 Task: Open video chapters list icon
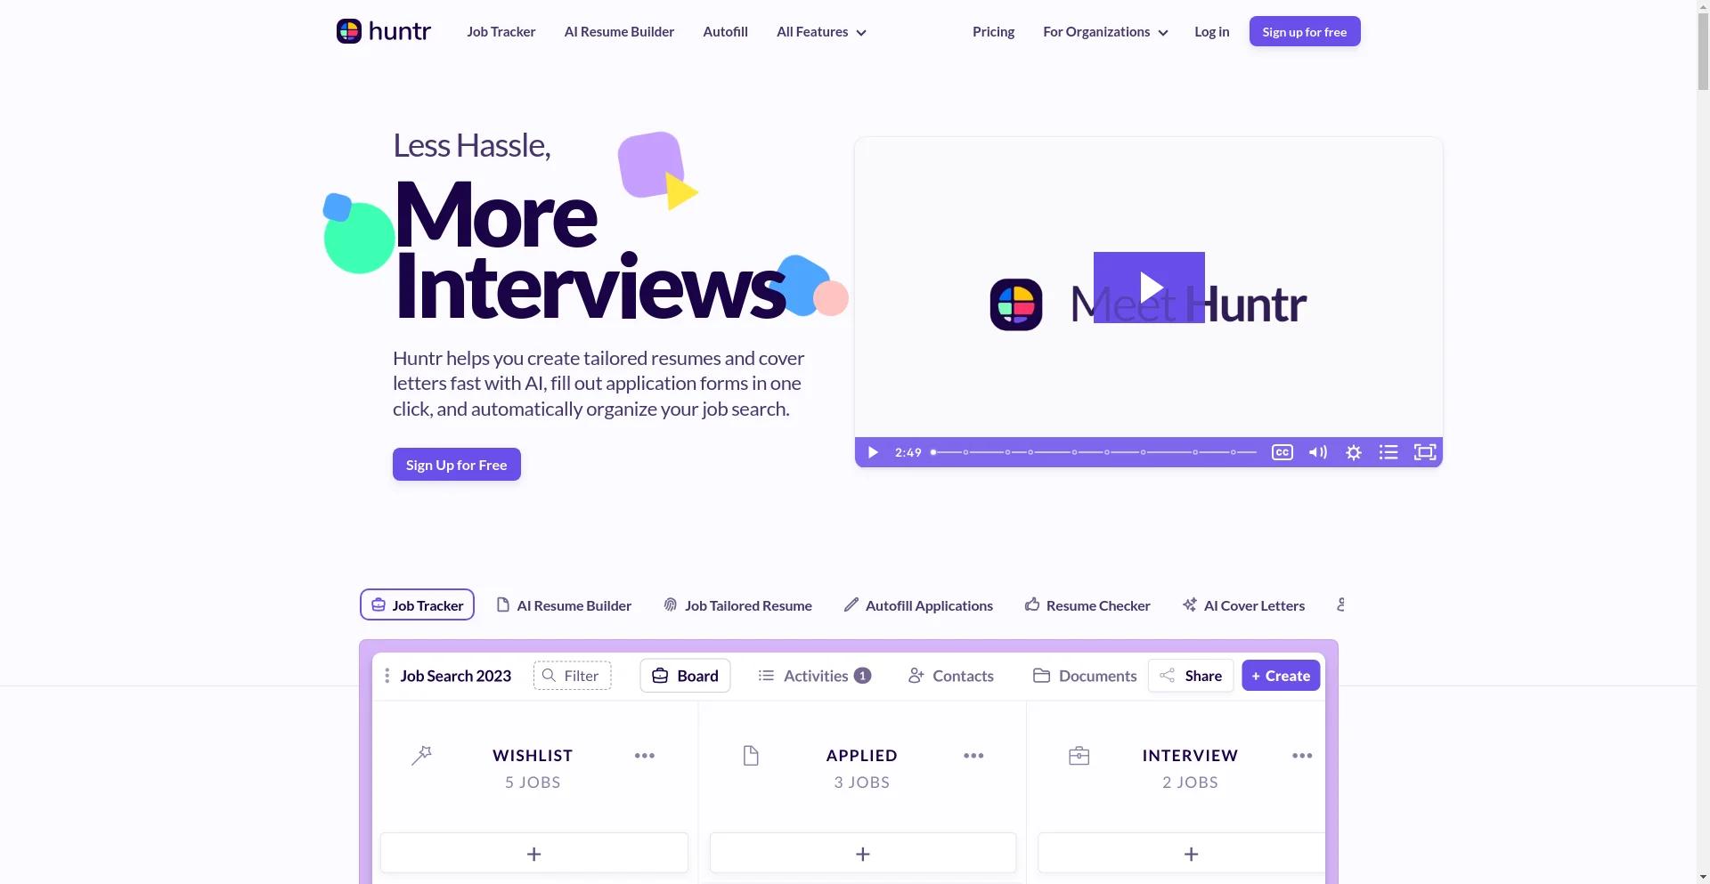click(x=1388, y=452)
